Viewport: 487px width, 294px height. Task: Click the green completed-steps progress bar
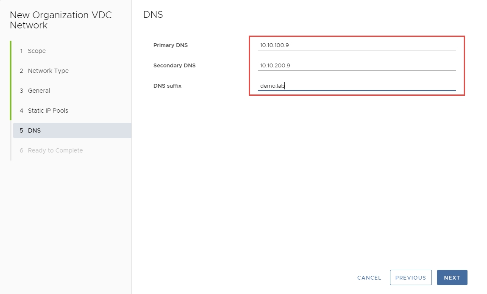click(x=11, y=80)
